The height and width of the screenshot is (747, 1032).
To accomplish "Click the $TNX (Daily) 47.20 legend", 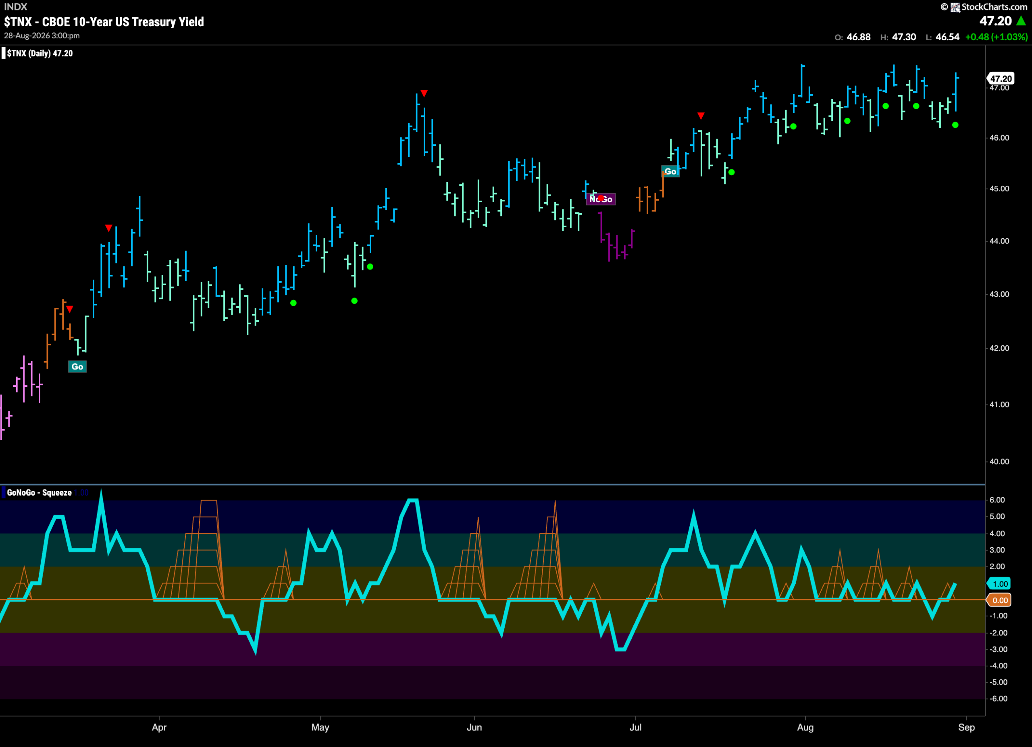I will tap(40, 53).
